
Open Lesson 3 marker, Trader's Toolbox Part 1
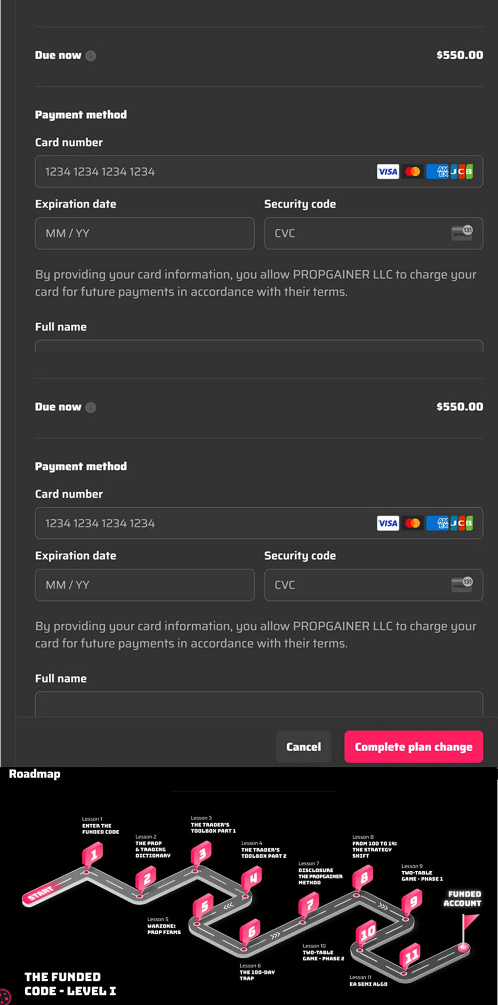(x=202, y=854)
